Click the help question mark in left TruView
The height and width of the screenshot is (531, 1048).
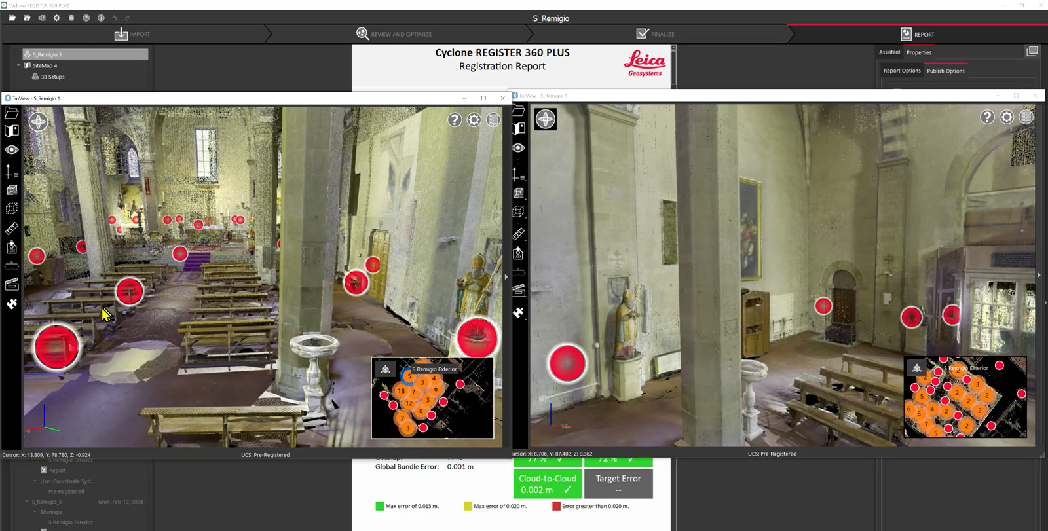455,120
